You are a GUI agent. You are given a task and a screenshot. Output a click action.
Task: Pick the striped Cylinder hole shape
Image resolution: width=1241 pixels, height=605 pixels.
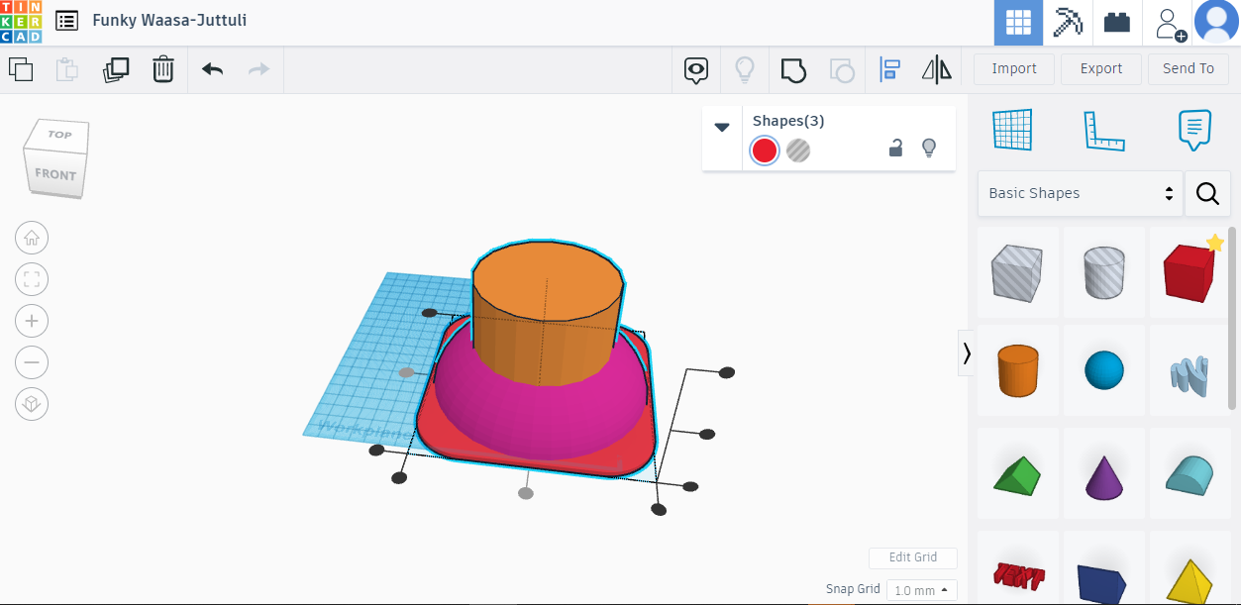point(1104,271)
